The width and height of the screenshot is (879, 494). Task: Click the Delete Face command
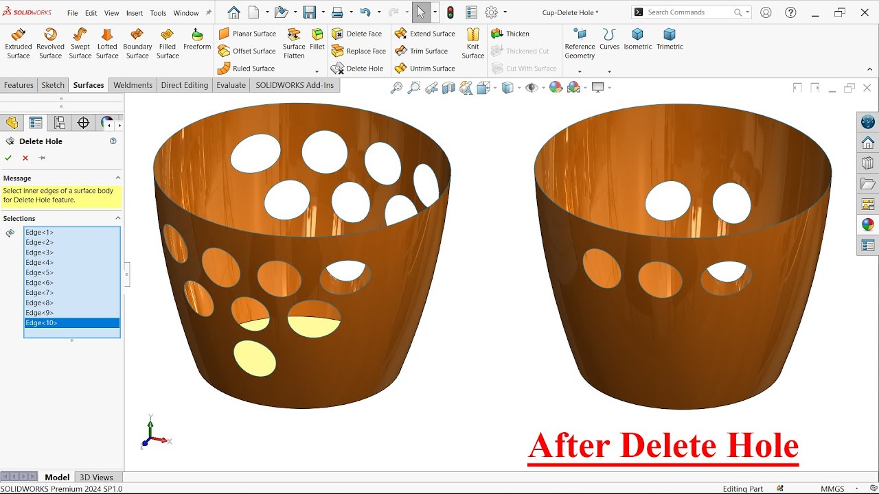pyautogui.click(x=356, y=34)
